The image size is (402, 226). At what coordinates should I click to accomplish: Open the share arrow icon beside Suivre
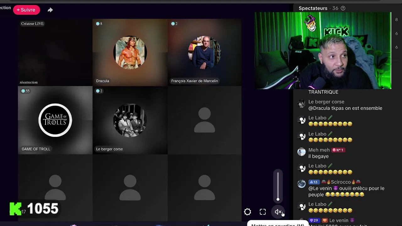[x=50, y=10]
